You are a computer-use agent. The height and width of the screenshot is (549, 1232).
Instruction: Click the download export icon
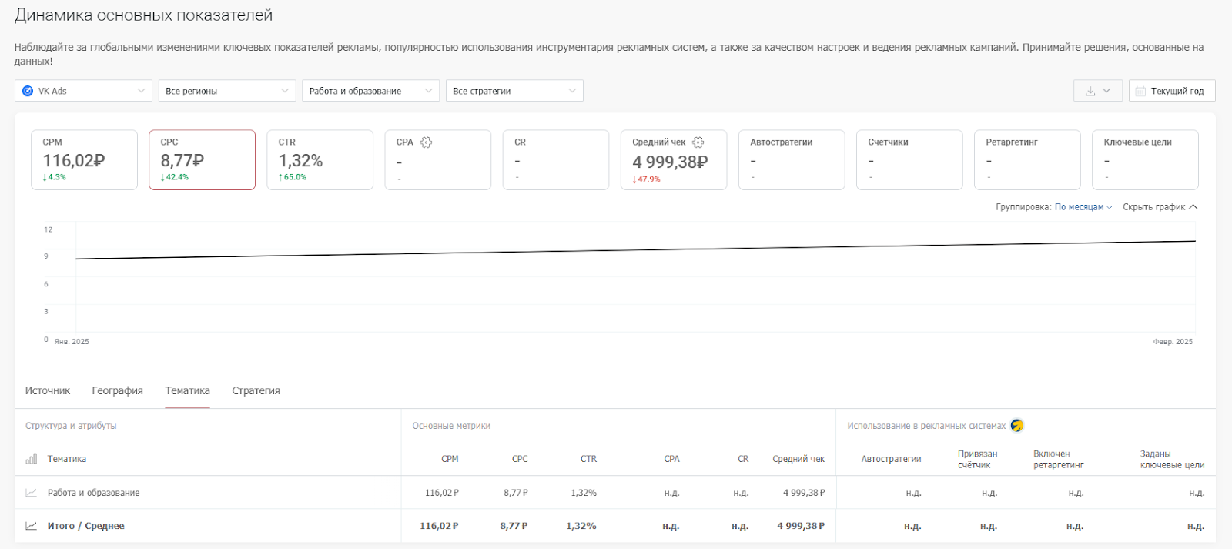click(1090, 91)
